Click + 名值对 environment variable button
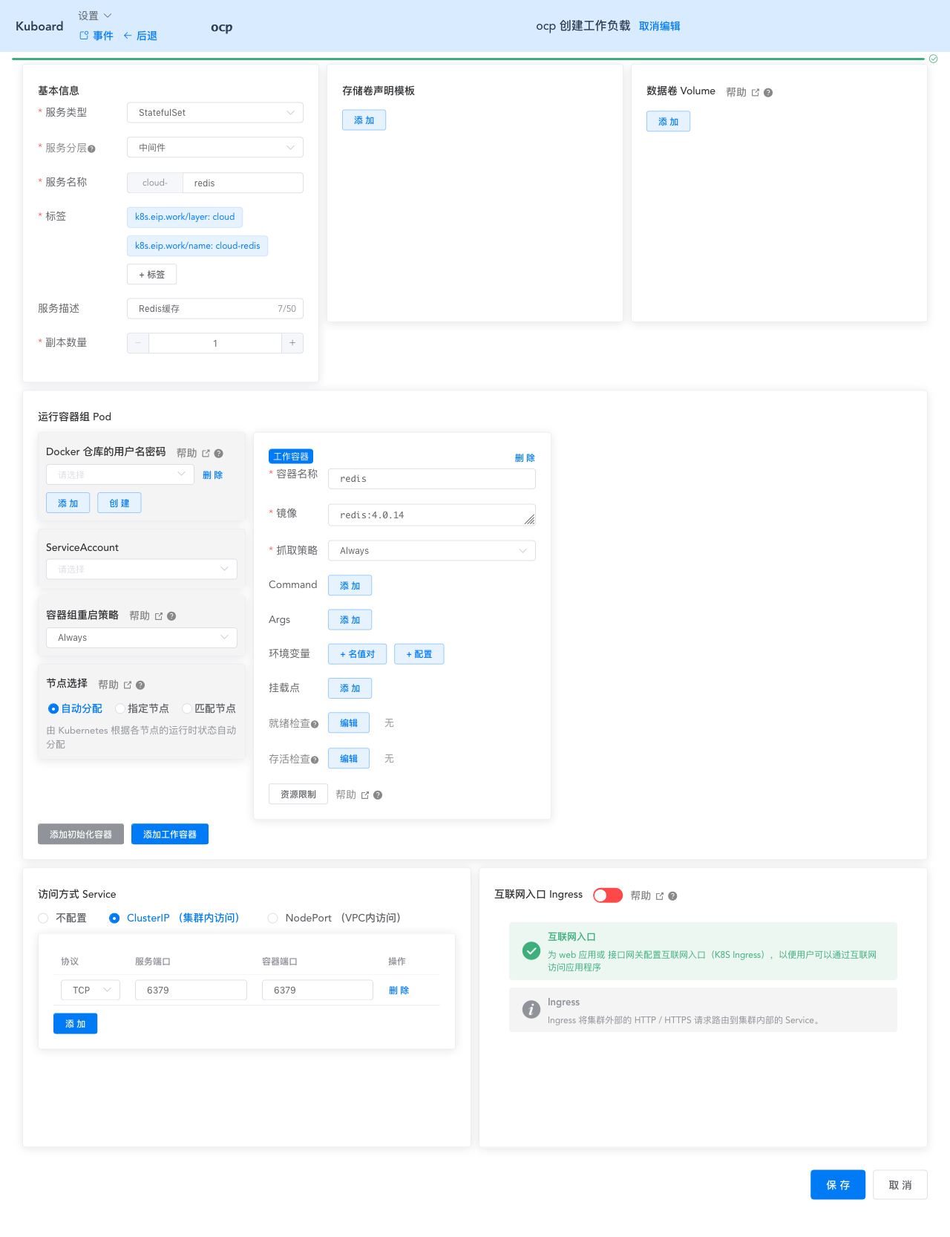 point(358,654)
